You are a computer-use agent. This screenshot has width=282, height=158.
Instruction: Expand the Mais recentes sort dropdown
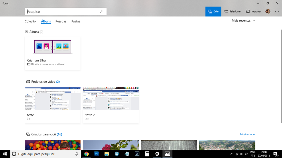pos(243,21)
